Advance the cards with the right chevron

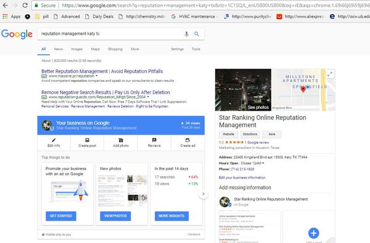pos(203,194)
